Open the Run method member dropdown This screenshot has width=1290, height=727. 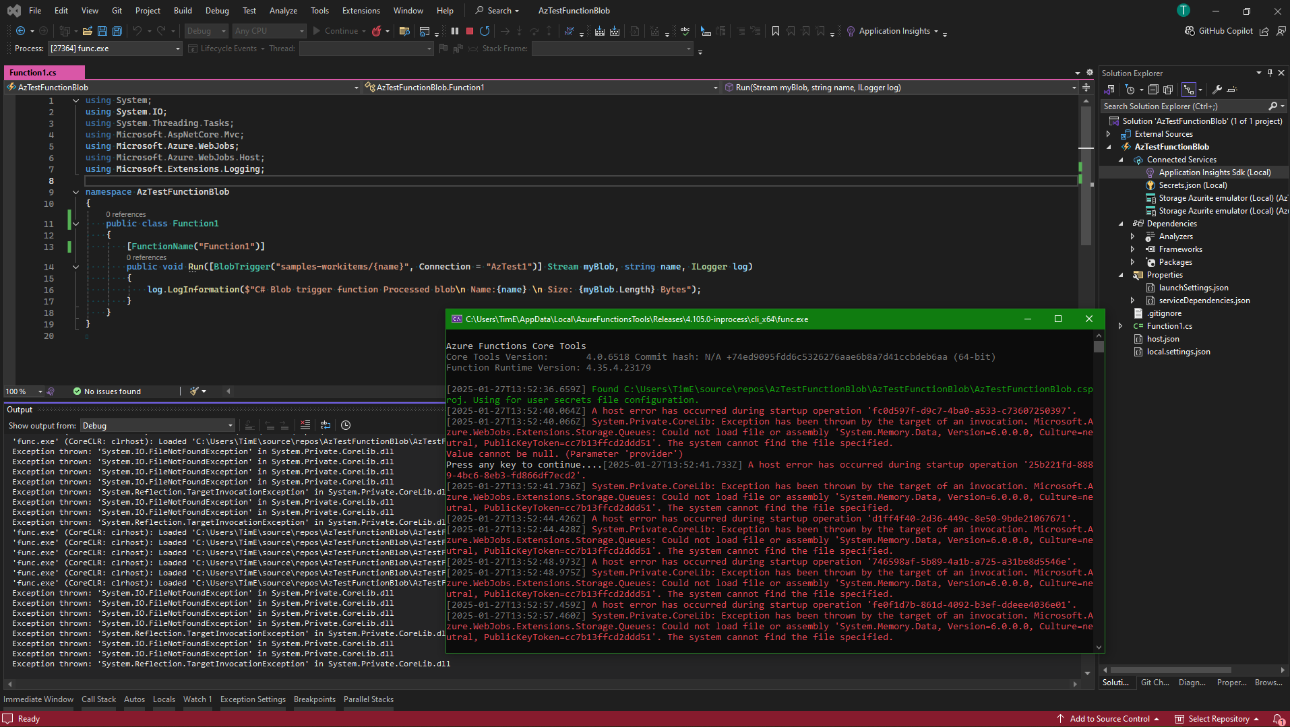900,88
